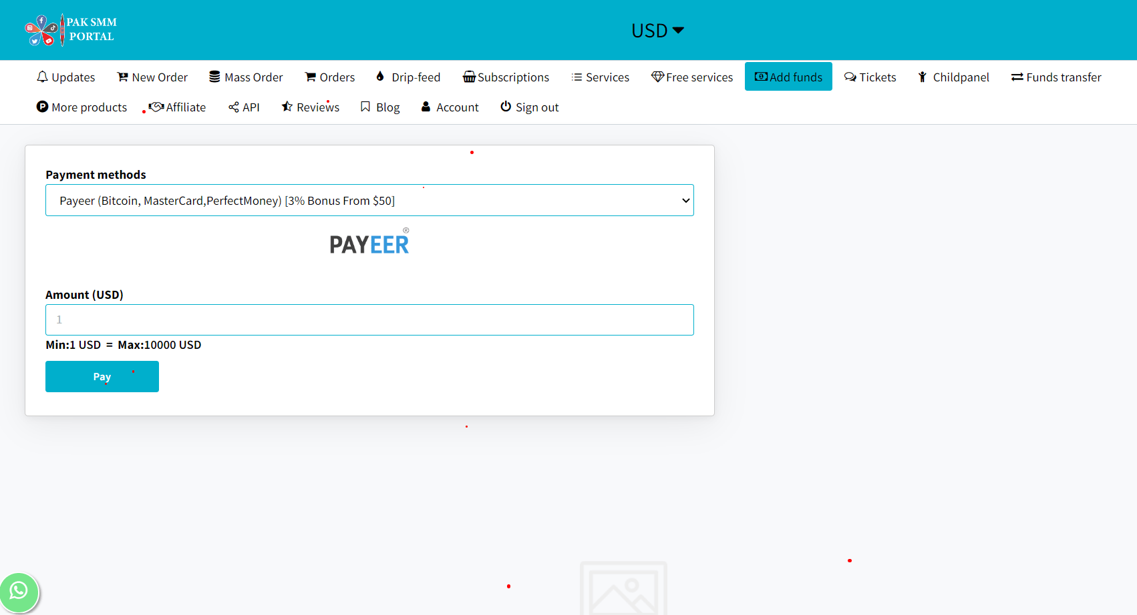Click the Affiliate handshake icon
This screenshot has width=1137, height=615.
pos(156,107)
